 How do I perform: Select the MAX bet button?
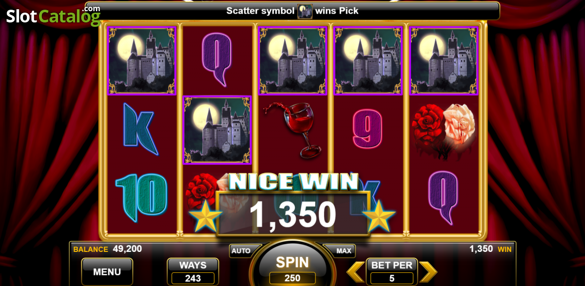pos(344,251)
